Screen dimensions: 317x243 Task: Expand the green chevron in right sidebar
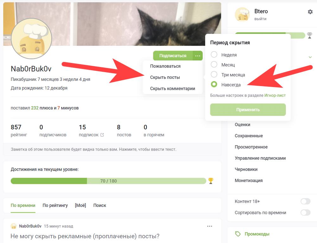click(310, 57)
